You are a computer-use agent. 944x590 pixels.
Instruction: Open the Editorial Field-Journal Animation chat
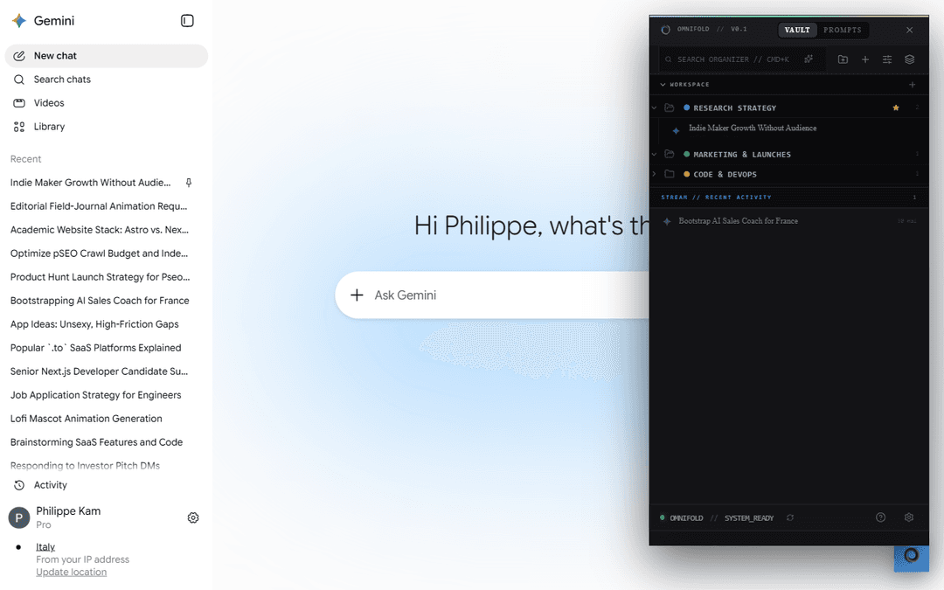tap(107, 206)
